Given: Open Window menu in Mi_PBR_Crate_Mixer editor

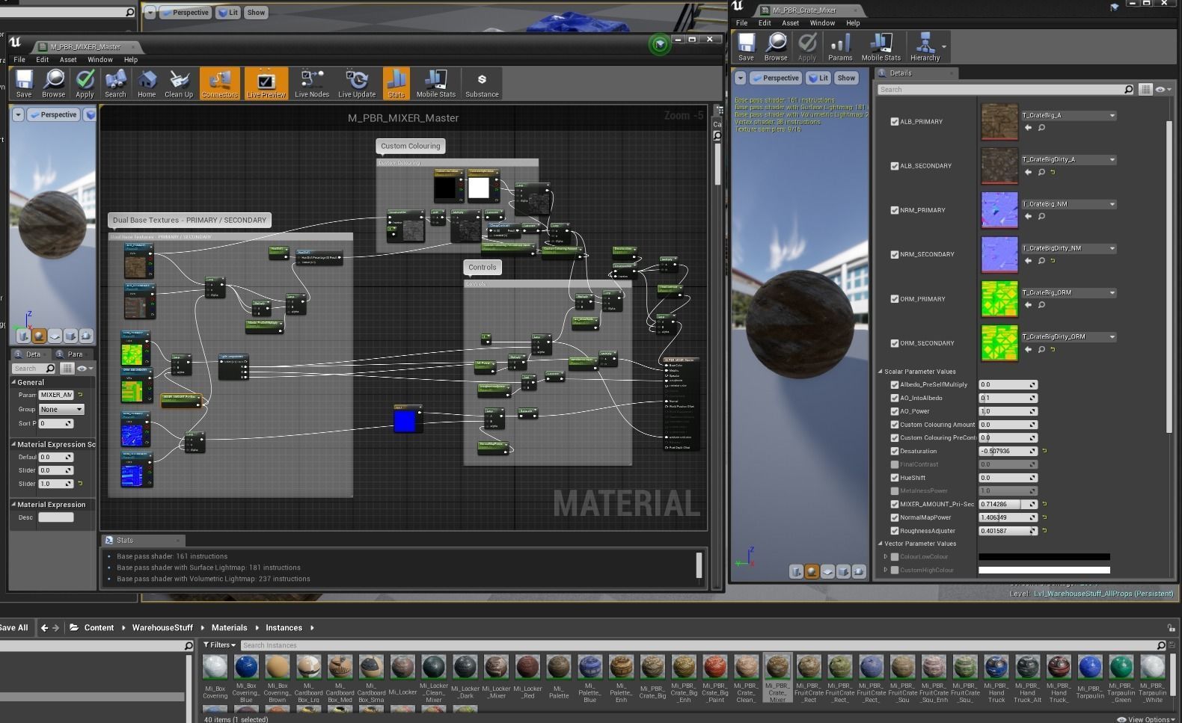Looking at the screenshot, I should pos(822,23).
